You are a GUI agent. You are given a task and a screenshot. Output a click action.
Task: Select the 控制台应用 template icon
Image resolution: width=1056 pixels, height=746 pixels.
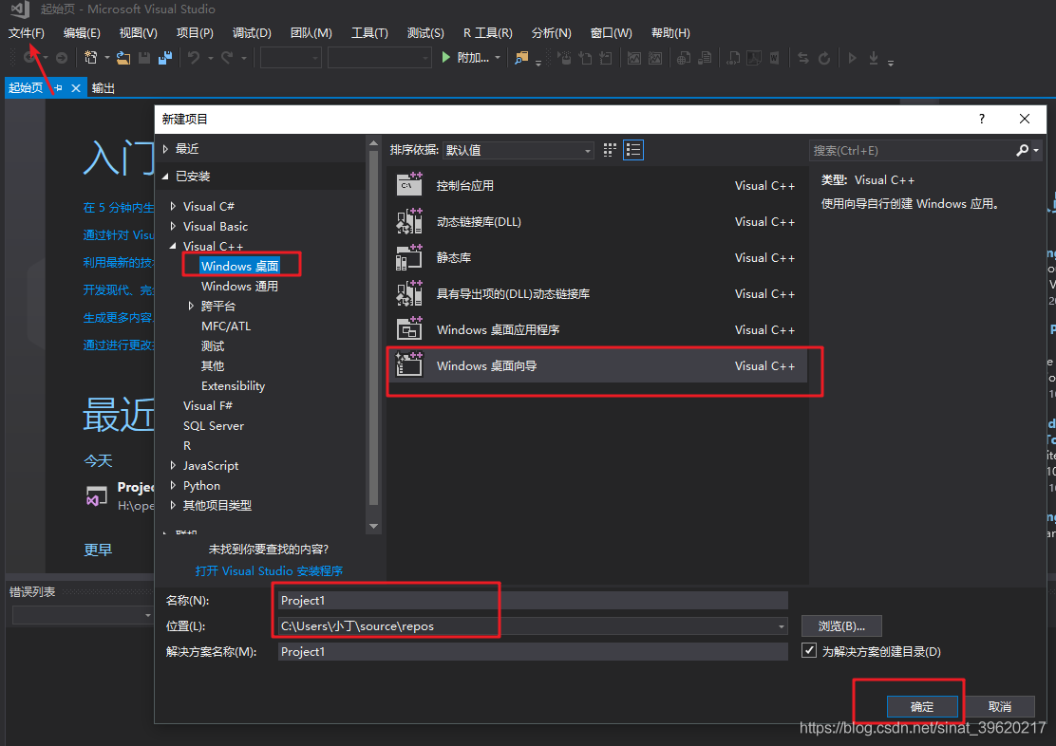tap(409, 185)
